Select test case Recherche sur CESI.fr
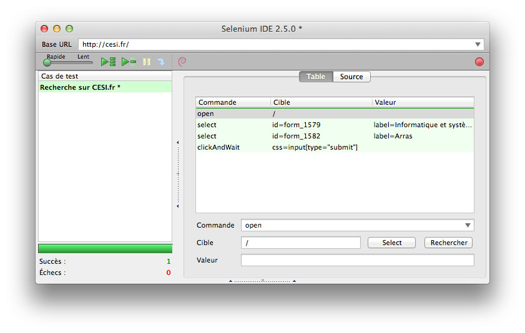Viewport: 525px width, 333px height. pyautogui.click(x=80, y=87)
